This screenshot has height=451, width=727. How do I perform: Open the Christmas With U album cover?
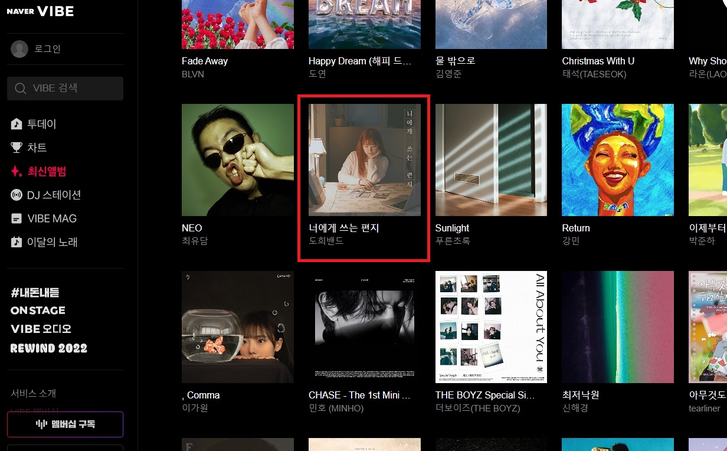[x=618, y=24]
